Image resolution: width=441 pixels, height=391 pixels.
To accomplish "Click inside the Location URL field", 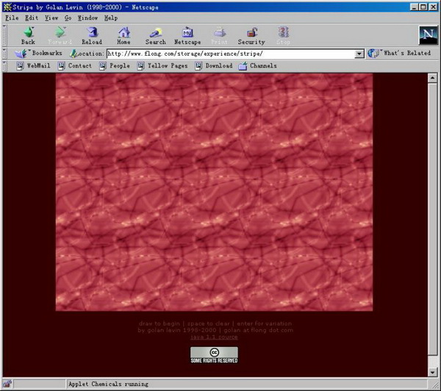I will (x=229, y=54).
